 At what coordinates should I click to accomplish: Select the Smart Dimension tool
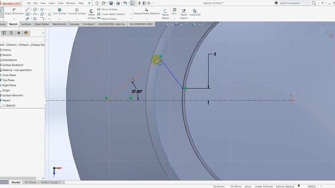click(14, 11)
